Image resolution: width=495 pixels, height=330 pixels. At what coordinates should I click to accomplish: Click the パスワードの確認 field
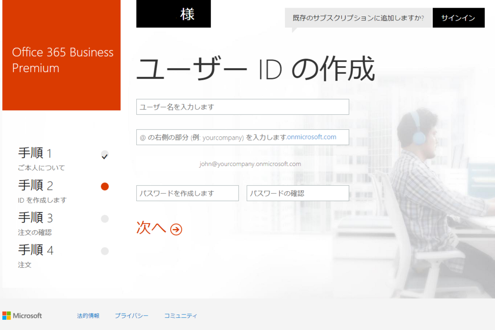[x=298, y=193]
